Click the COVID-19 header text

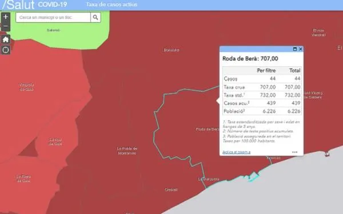pyautogui.click(x=53, y=5)
